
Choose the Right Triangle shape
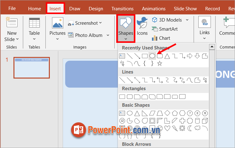point(145,113)
